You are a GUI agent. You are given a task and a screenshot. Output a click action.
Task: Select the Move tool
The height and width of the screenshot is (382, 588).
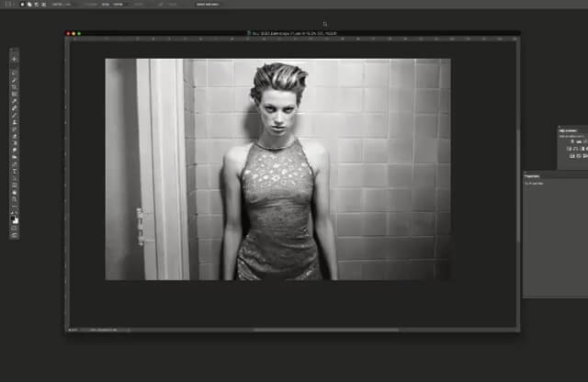pyautogui.click(x=15, y=59)
